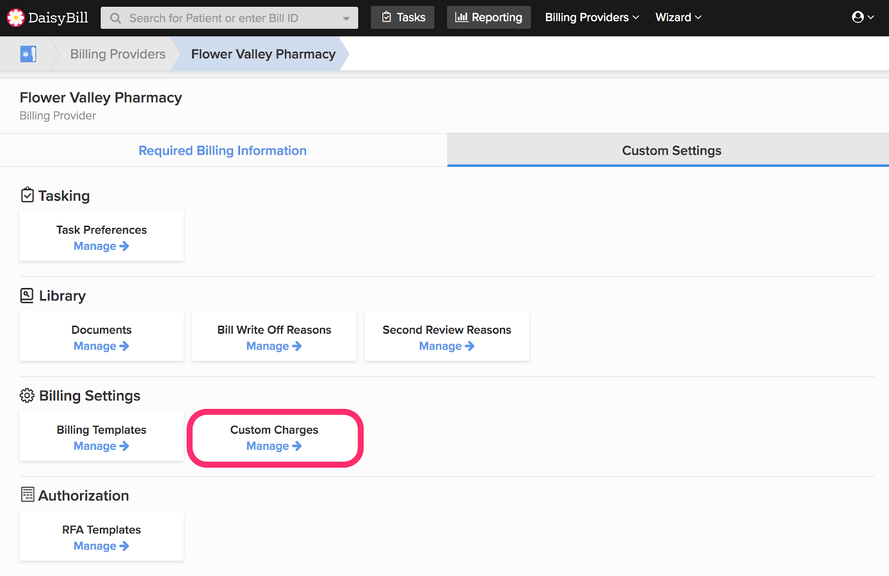Open the Reporting page
This screenshot has height=576, width=889.
tap(489, 17)
